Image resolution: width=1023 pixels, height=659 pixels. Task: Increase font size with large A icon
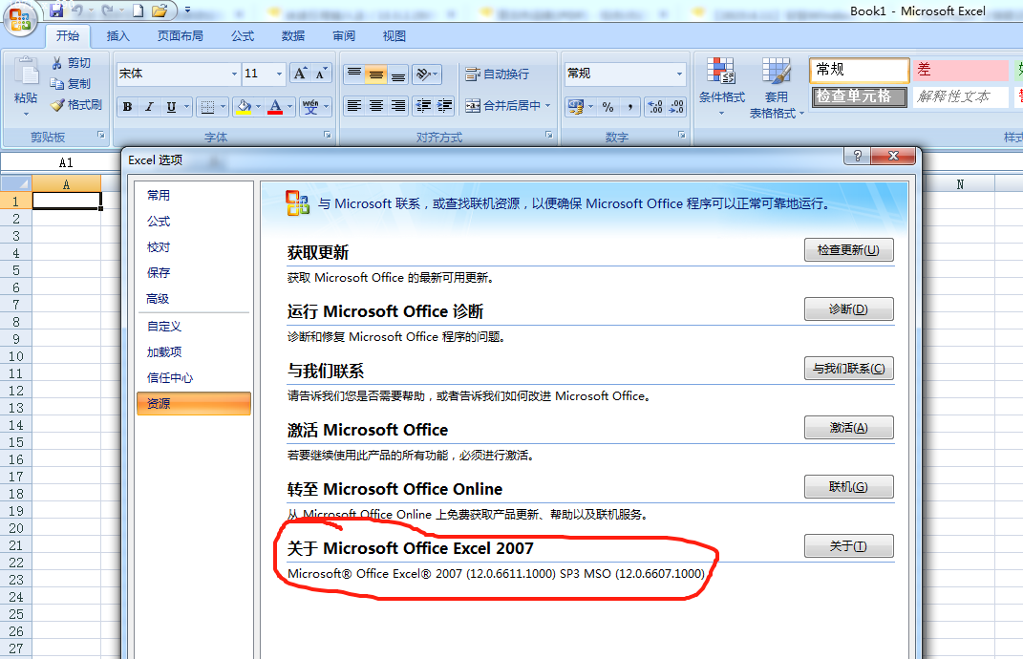coord(300,74)
